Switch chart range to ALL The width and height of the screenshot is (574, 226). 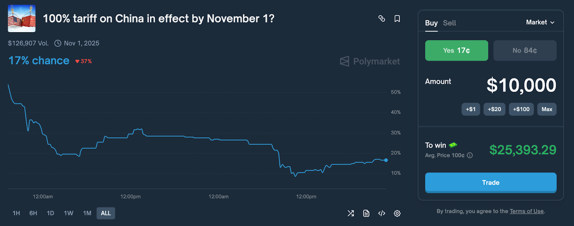coord(106,213)
